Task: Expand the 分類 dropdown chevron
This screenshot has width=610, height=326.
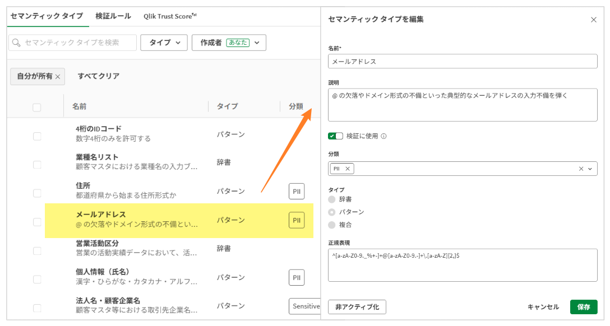Action: coord(590,169)
